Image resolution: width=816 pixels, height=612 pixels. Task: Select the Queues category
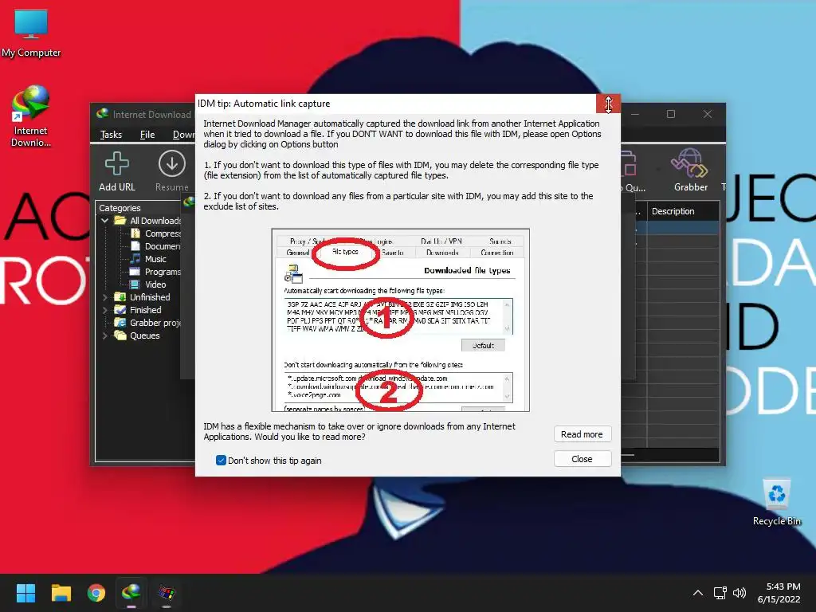(x=145, y=335)
